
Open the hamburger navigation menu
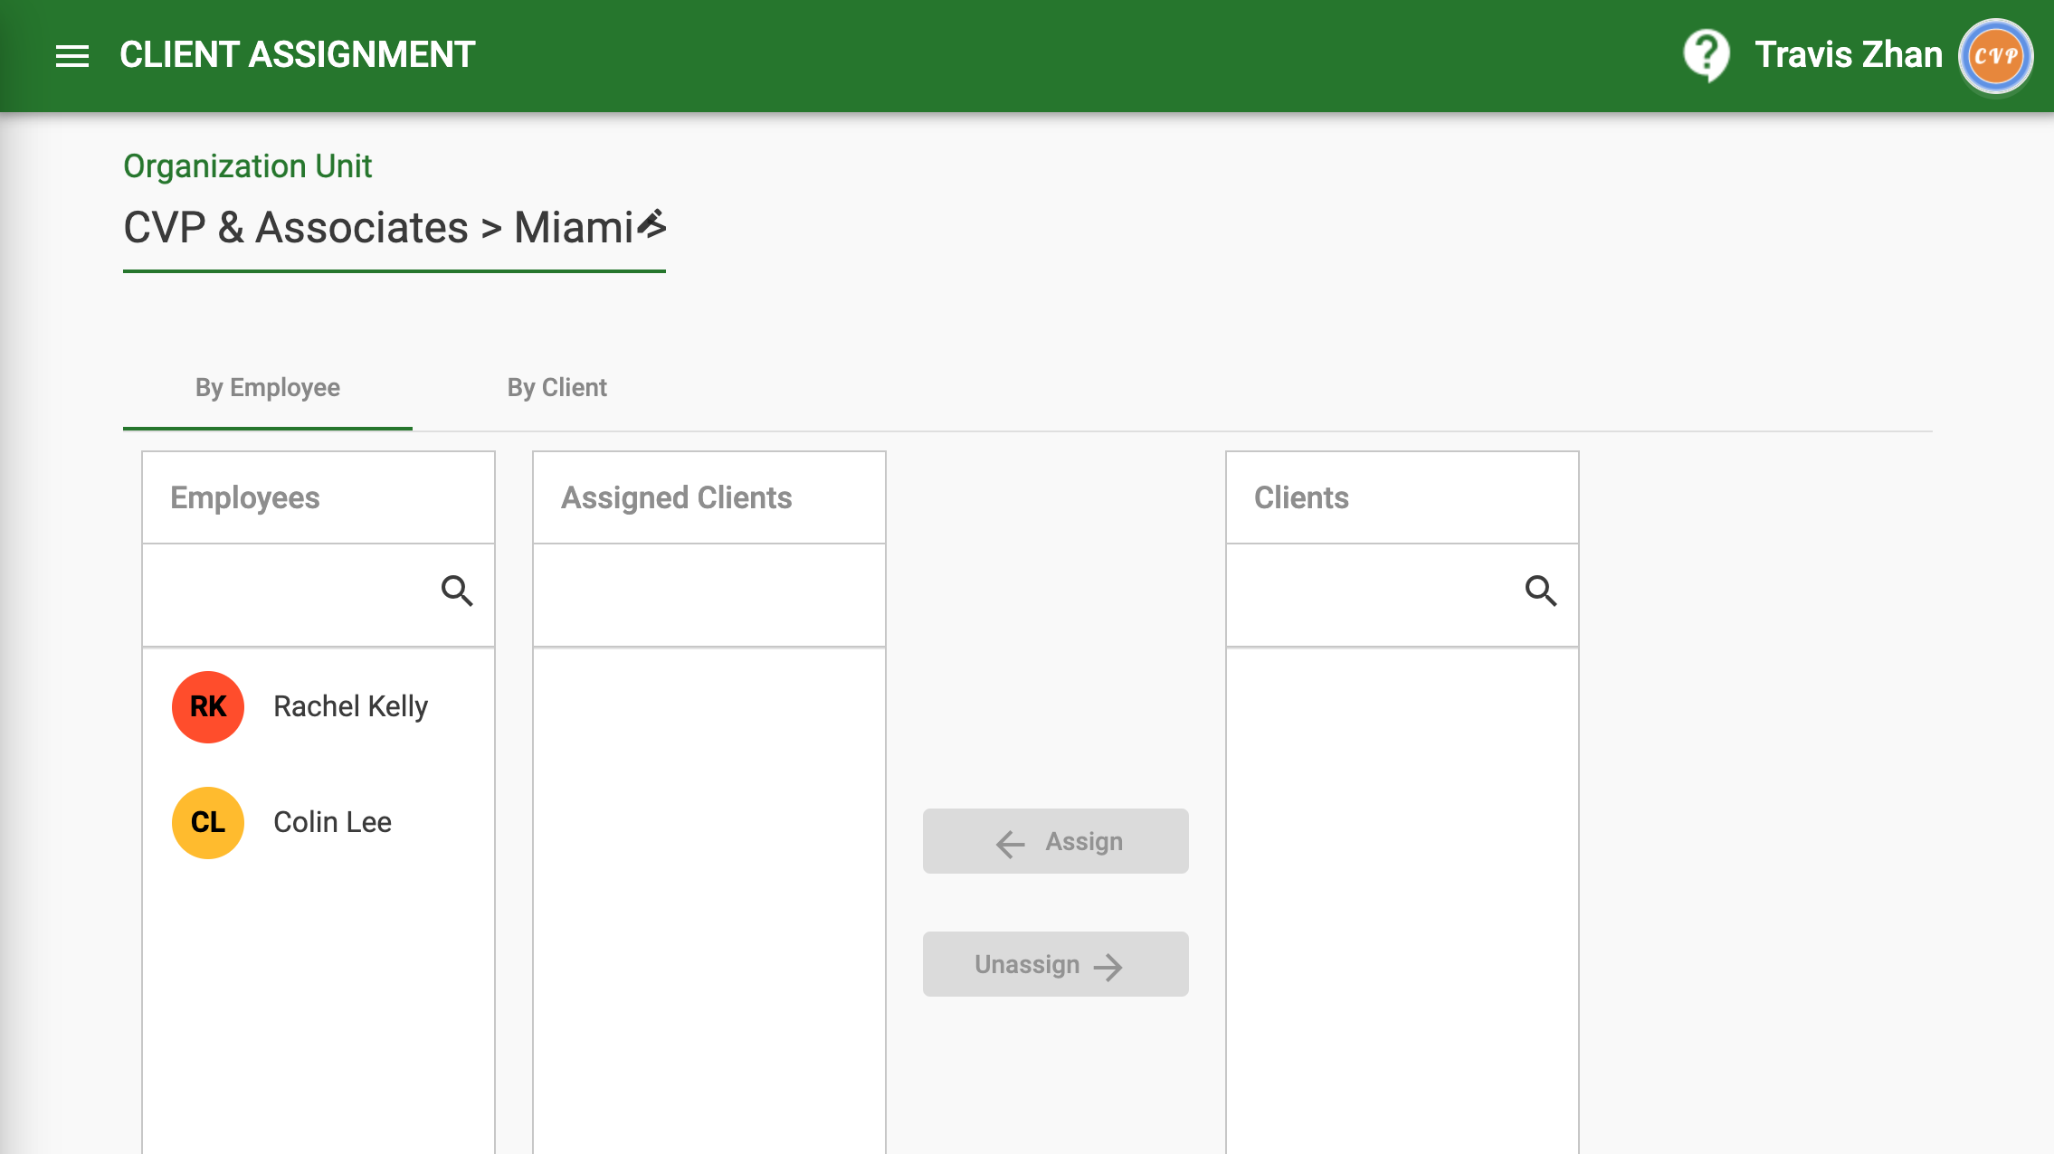(71, 56)
